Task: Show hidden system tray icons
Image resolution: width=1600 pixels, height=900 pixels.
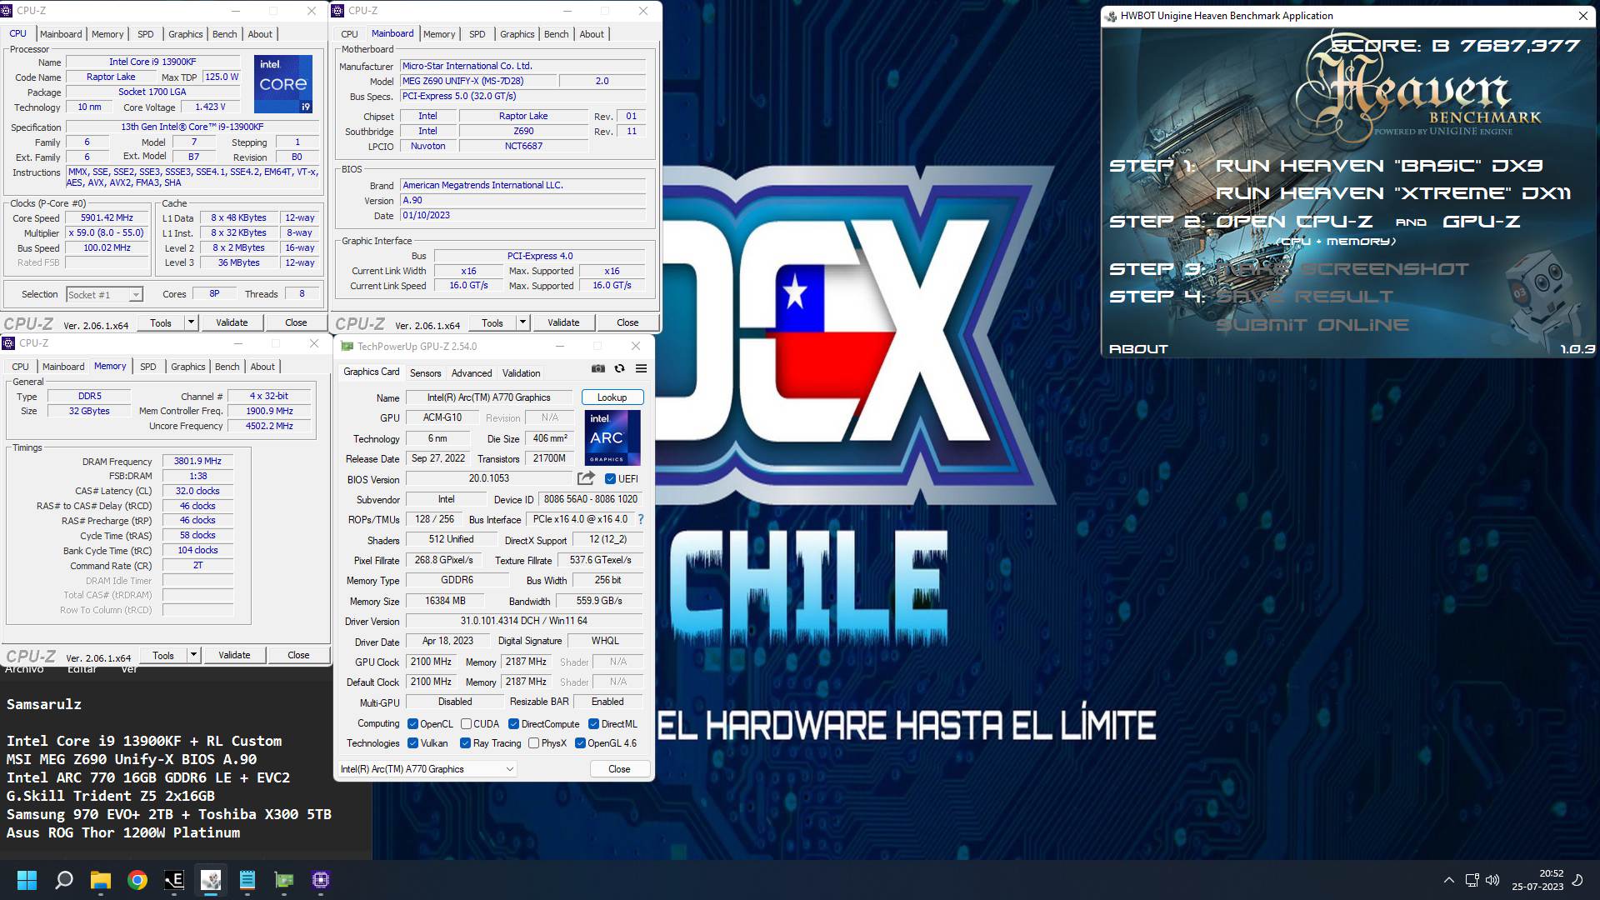Action: (x=1449, y=880)
